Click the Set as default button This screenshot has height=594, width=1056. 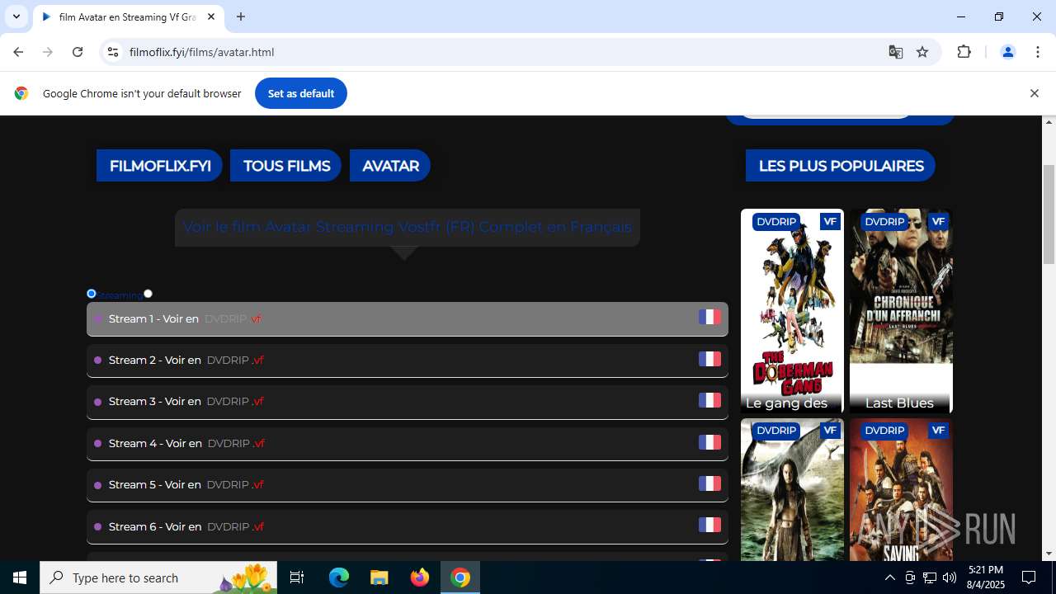pyautogui.click(x=301, y=93)
